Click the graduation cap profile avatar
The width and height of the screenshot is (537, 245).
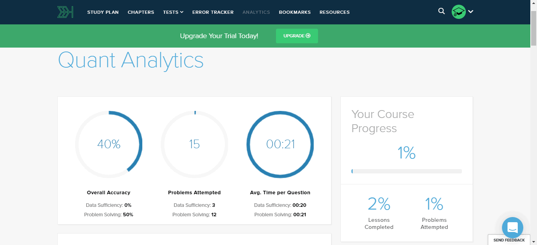458,12
